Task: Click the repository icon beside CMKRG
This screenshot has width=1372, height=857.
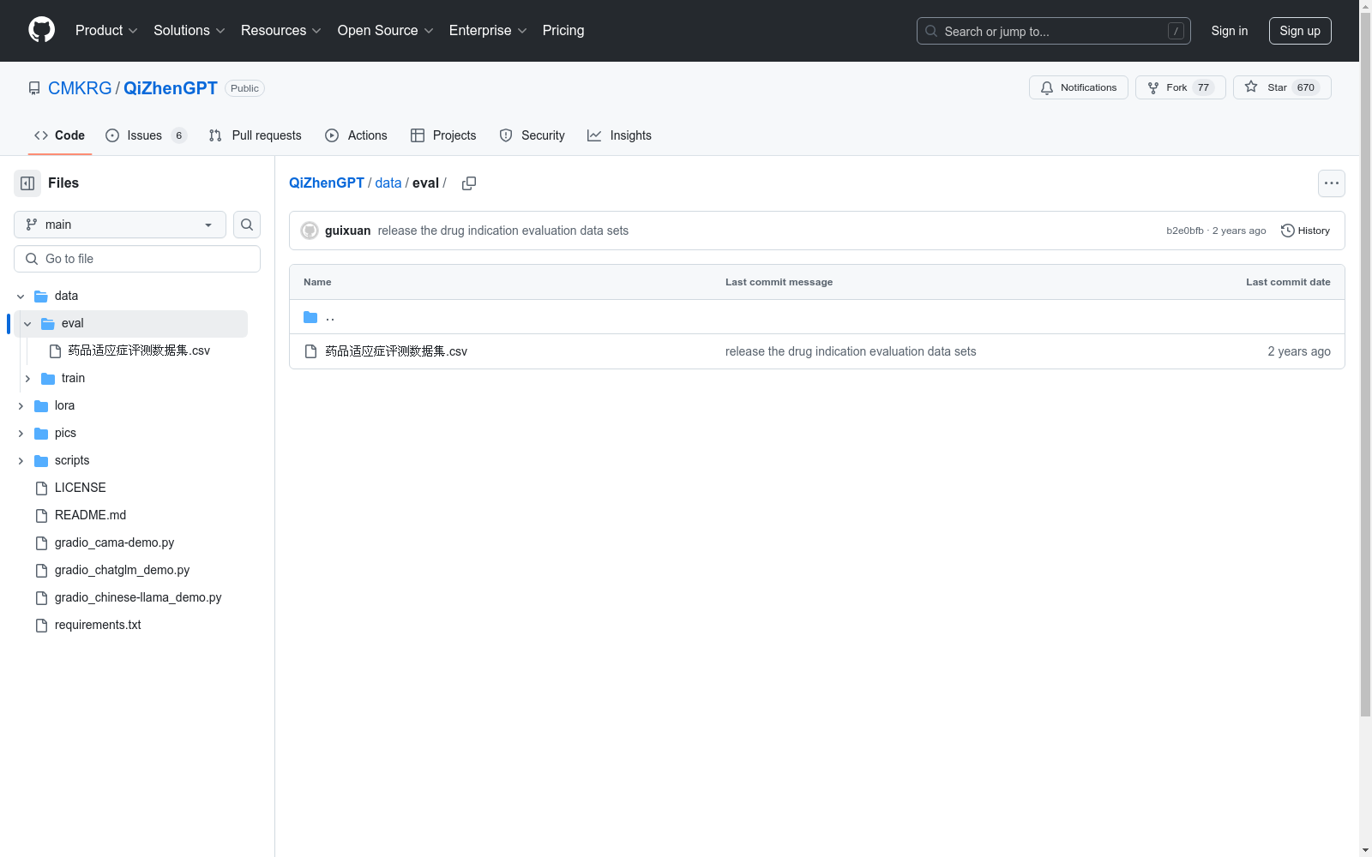Action: pyautogui.click(x=34, y=88)
